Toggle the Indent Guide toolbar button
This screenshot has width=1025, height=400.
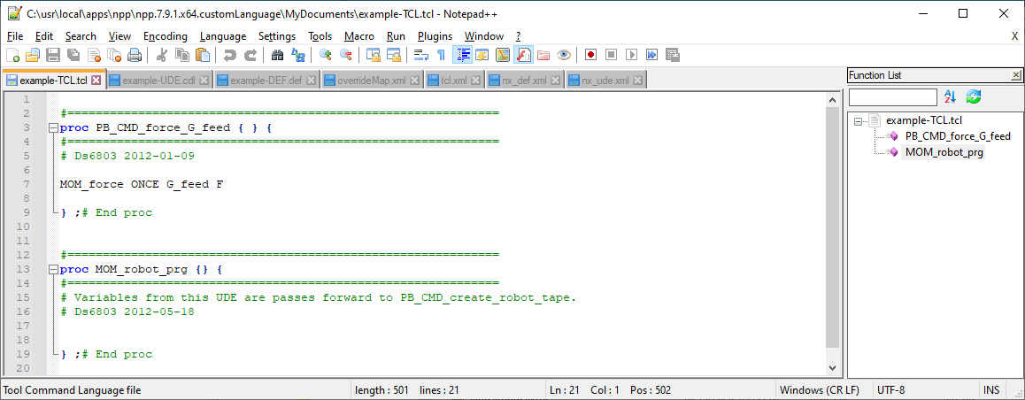(461, 55)
